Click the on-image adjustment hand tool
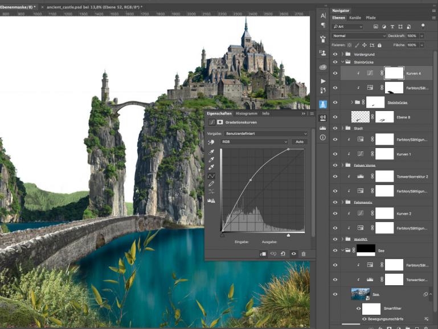This screenshot has height=329, width=438. click(x=212, y=141)
